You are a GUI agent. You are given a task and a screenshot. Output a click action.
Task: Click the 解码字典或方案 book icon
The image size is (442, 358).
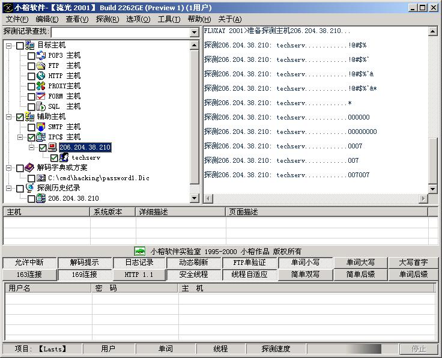click(29, 168)
